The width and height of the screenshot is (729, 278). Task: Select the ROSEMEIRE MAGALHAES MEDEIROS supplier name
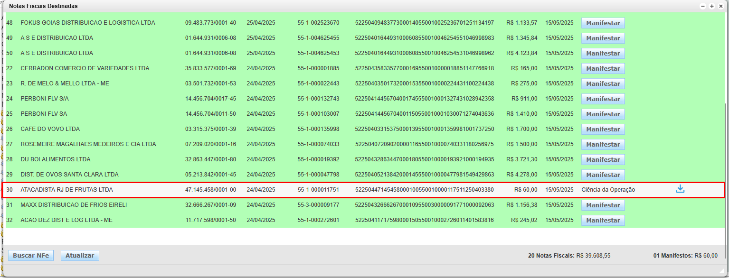[88, 144]
